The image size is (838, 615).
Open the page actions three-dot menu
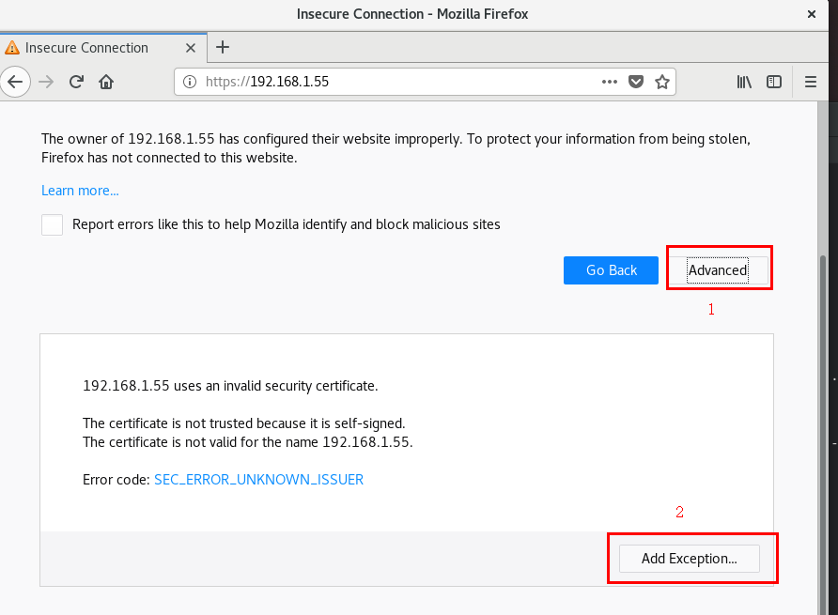(610, 82)
